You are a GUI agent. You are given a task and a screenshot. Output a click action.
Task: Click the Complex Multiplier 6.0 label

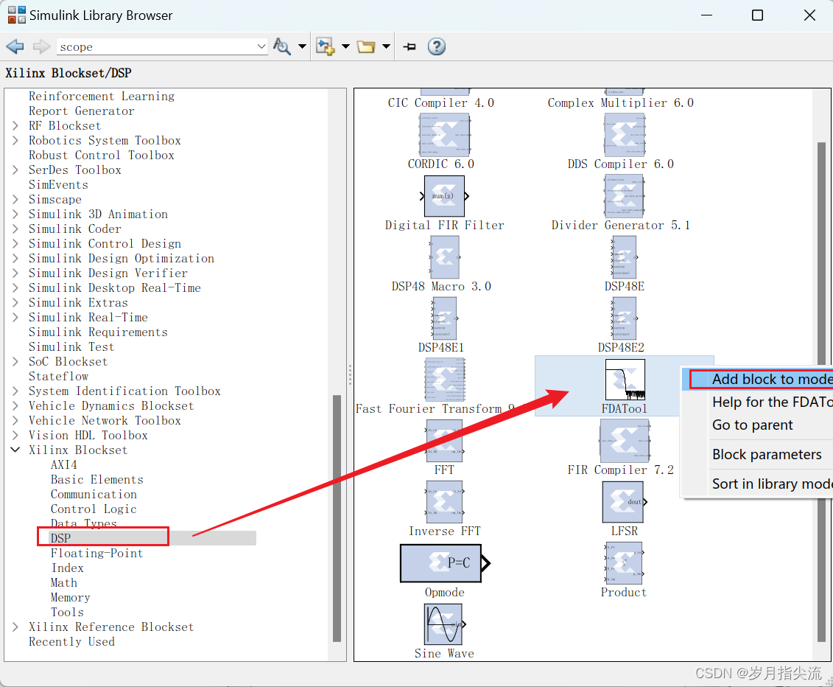pyautogui.click(x=620, y=102)
